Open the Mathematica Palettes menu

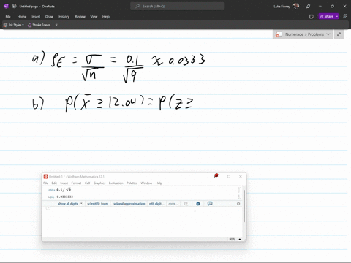132,183
